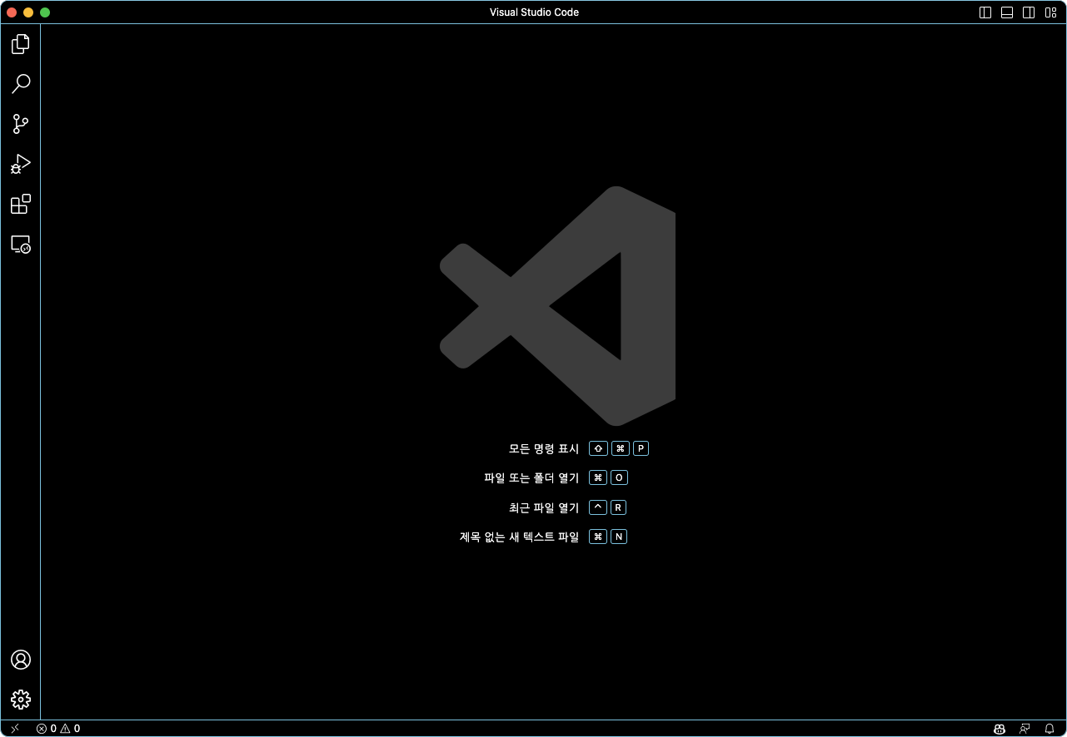Click the '파일 또는 폴더 열기' label
The height and width of the screenshot is (737, 1067).
(x=531, y=477)
